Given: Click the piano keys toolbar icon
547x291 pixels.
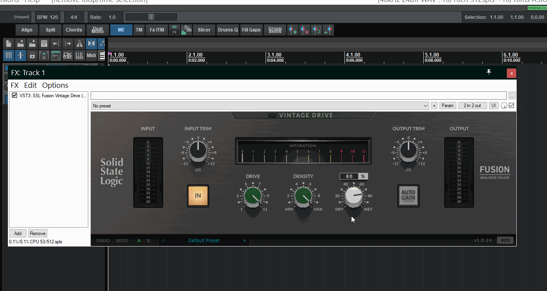Looking at the screenshot, I should (80, 56).
